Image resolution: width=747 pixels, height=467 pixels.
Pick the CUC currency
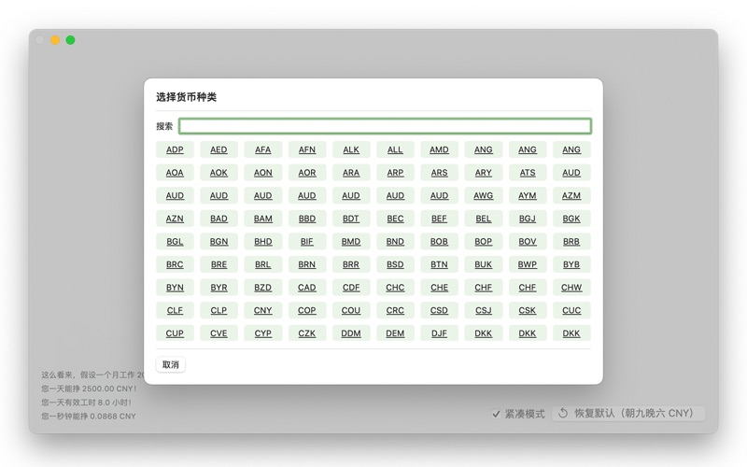pyautogui.click(x=571, y=310)
